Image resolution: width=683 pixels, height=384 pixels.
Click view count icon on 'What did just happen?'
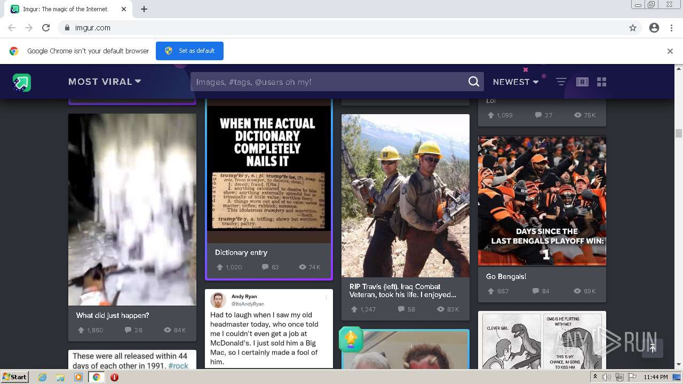point(168,330)
